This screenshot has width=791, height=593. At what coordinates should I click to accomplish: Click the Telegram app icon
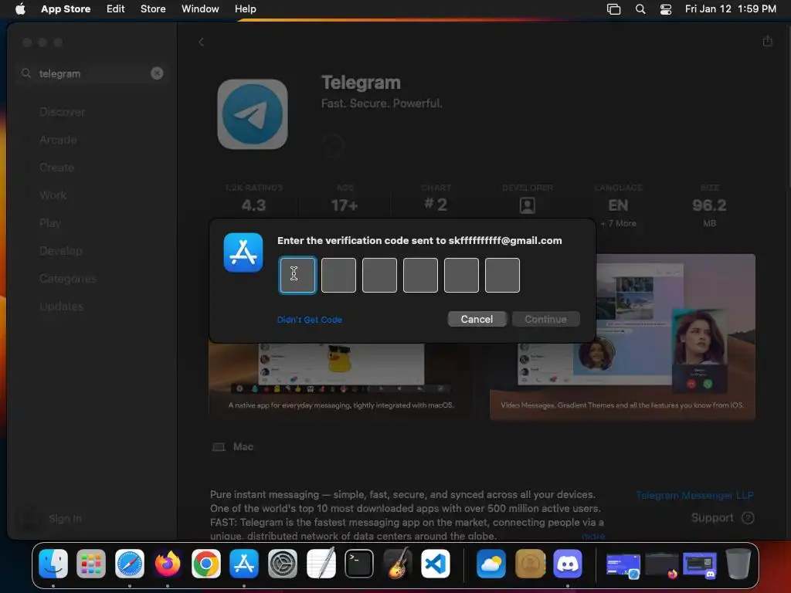pyautogui.click(x=253, y=114)
